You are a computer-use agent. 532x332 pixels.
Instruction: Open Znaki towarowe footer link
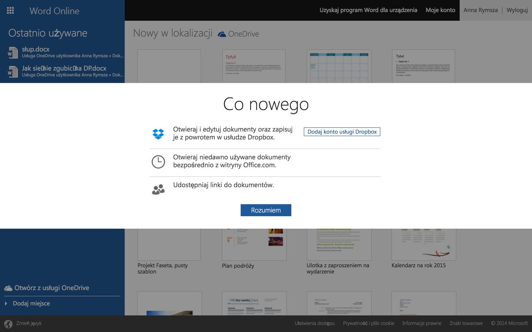point(466,323)
